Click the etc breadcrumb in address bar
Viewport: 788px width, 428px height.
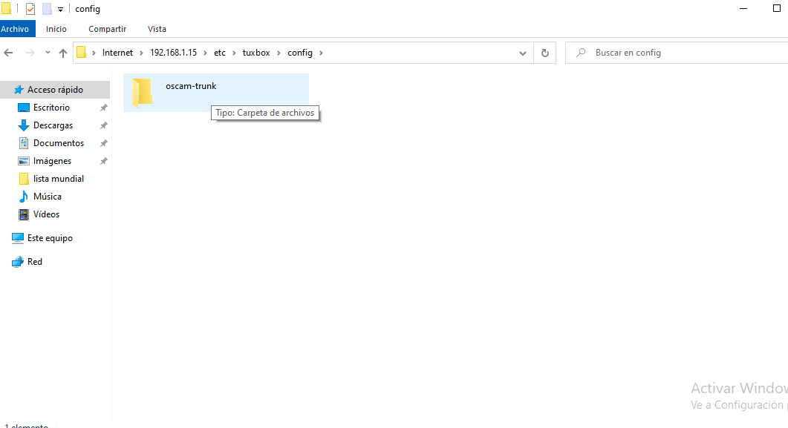pyautogui.click(x=220, y=53)
